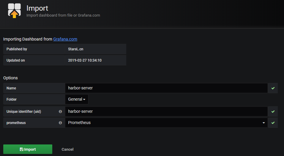Click the Unique identifier (uid) label
284x156 pixels.
pos(24,112)
